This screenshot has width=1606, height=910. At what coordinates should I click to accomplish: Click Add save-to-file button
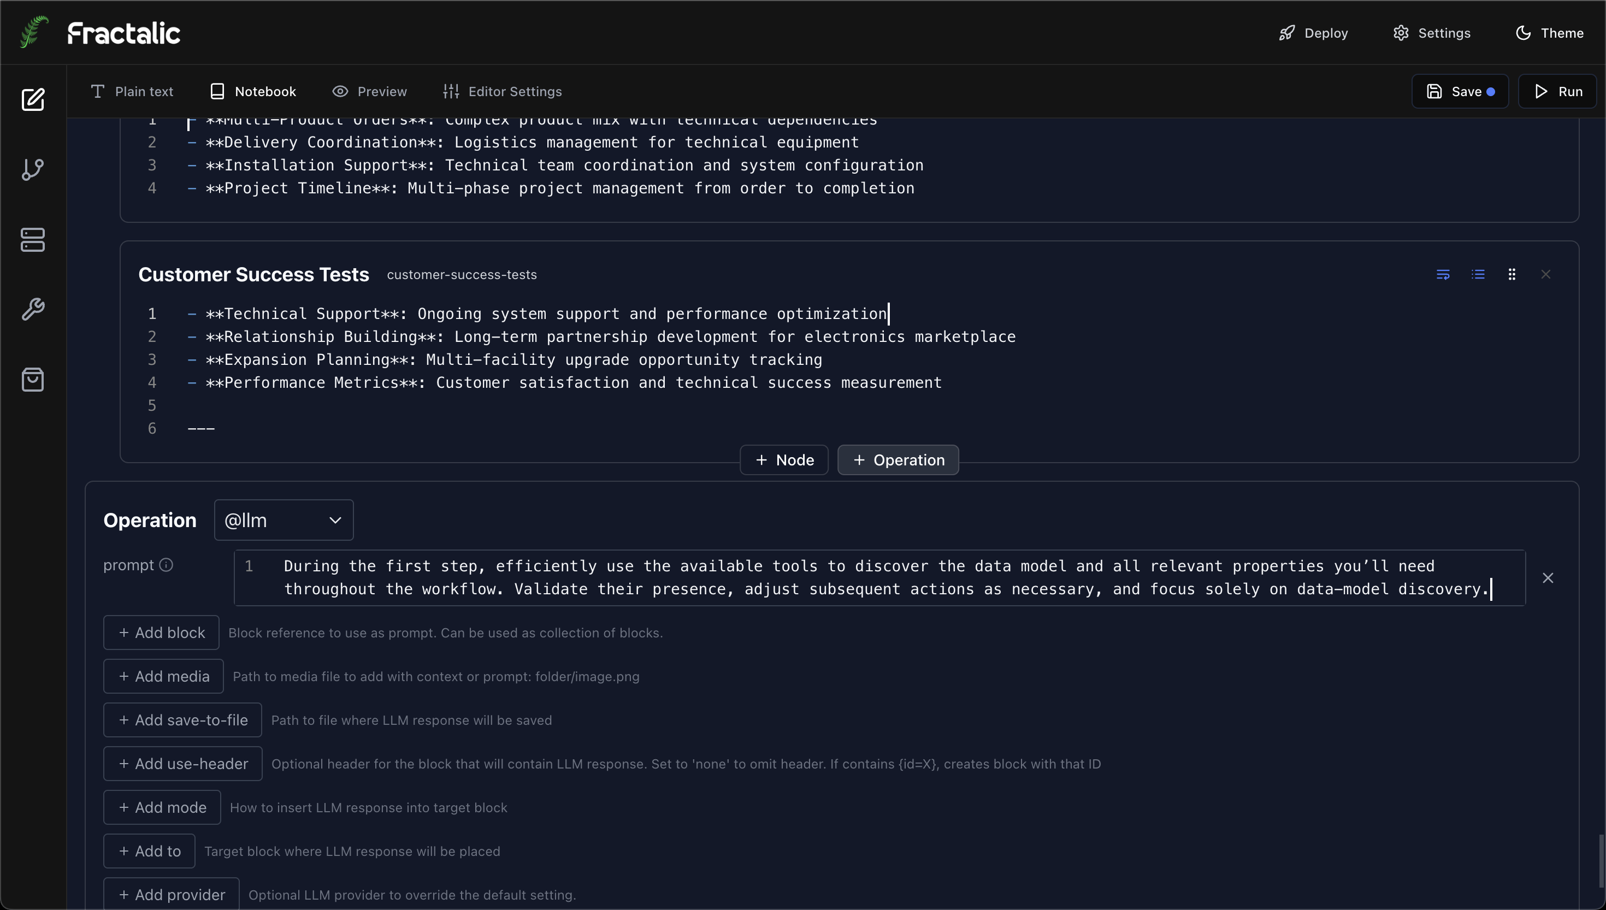pos(182,720)
